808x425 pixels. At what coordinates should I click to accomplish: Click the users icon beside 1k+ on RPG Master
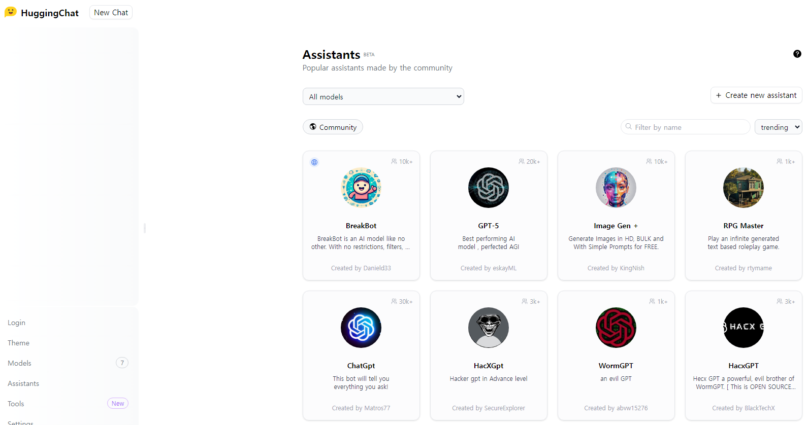coord(780,161)
